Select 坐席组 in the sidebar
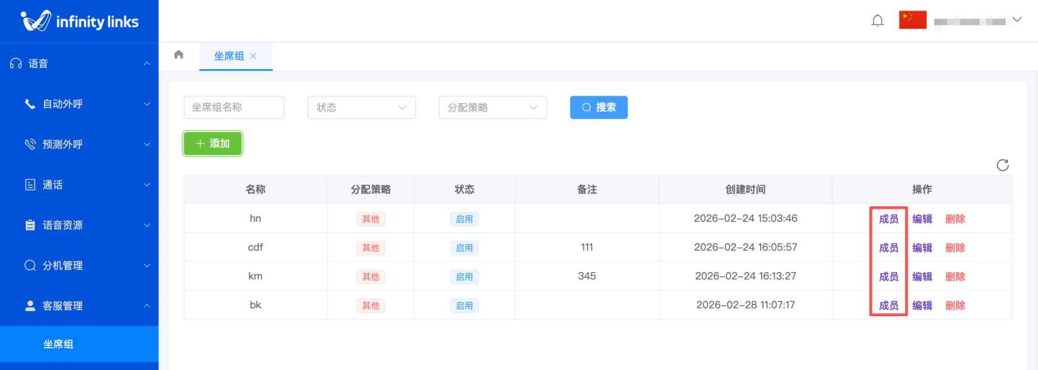1038x370 pixels. 59,344
